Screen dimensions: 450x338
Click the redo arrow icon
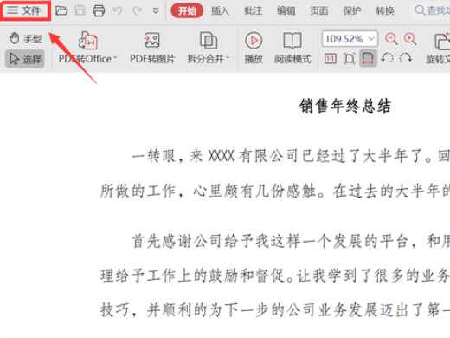tap(137, 10)
